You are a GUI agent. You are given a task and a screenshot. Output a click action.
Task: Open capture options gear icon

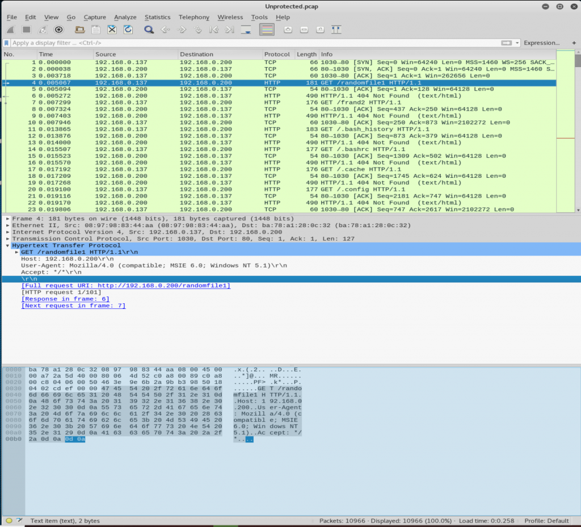[x=58, y=30]
